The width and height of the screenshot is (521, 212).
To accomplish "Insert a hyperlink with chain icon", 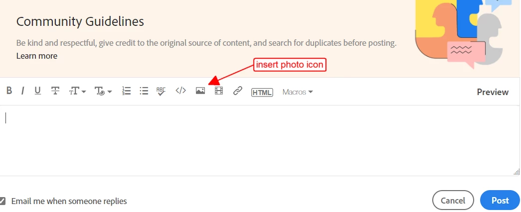I will pos(238,91).
